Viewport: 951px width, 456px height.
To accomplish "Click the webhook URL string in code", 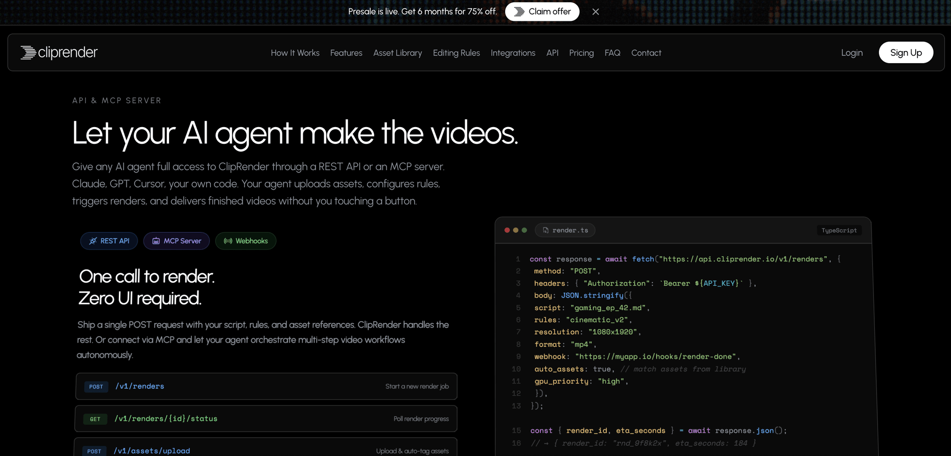I will [x=656, y=357].
